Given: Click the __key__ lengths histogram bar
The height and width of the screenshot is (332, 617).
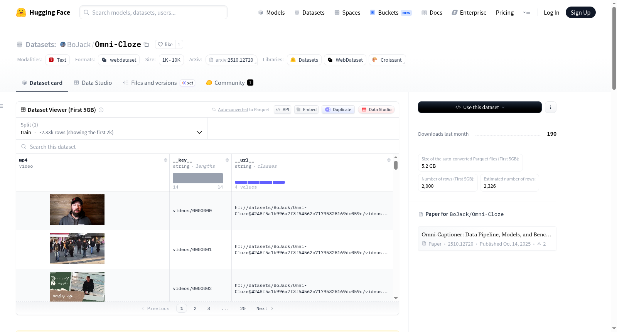Looking at the screenshot, I should pos(198,178).
